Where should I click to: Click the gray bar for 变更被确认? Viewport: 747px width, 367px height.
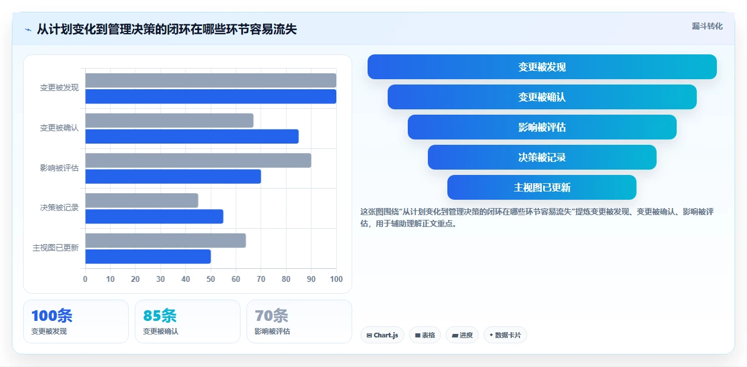click(x=169, y=121)
